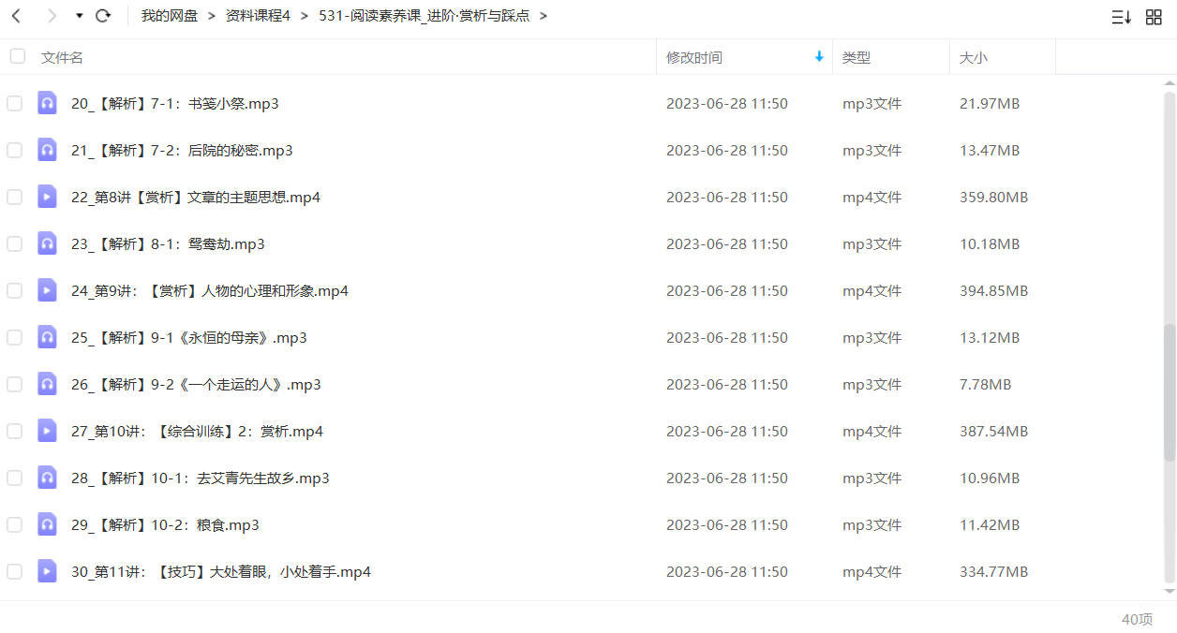Screen dimensions: 1177x633
Task: Click the refresh icon in navigation bar
Action: point(103,16)
